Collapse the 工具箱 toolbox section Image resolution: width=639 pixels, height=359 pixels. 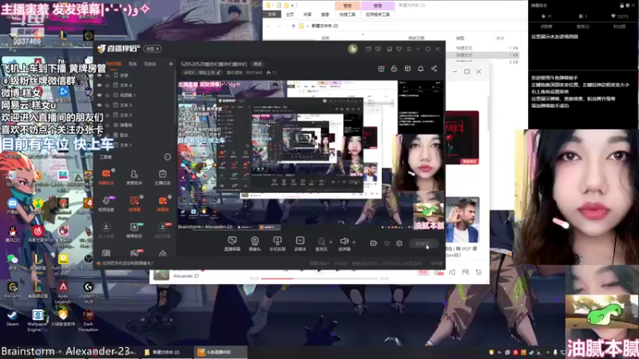[168, 156]
